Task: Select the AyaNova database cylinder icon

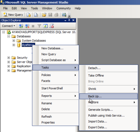Action: coord(19,45)
